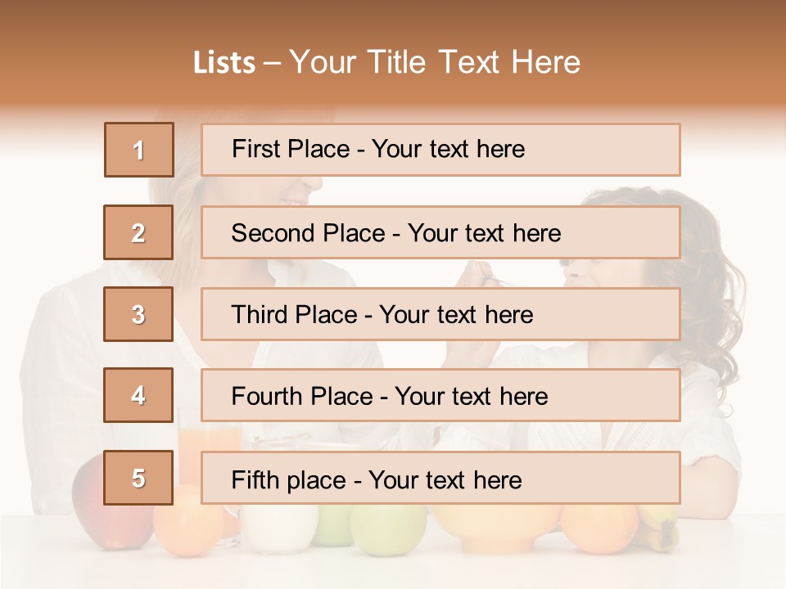Click the number 3 box
Image resolution: width=786 pixels, height=589 pixels.
tap(138, 314)
